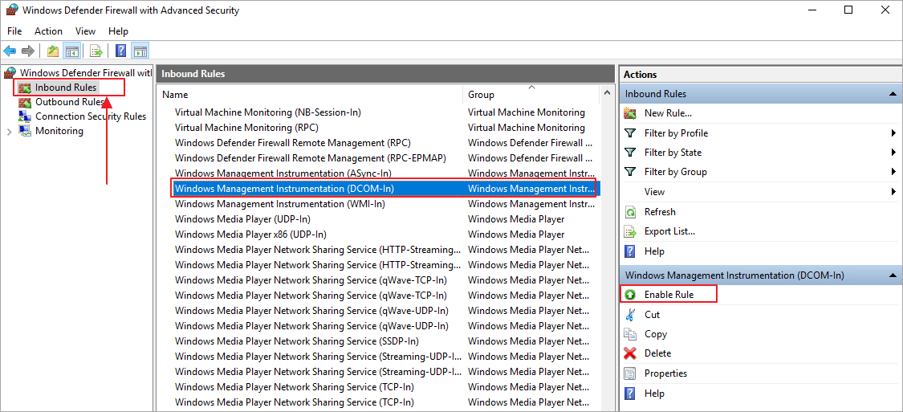Viewport: 903px width, 412px height.
Task: Click Help at the bottom of the DCOM-In actions
Action: coord(654,394)
